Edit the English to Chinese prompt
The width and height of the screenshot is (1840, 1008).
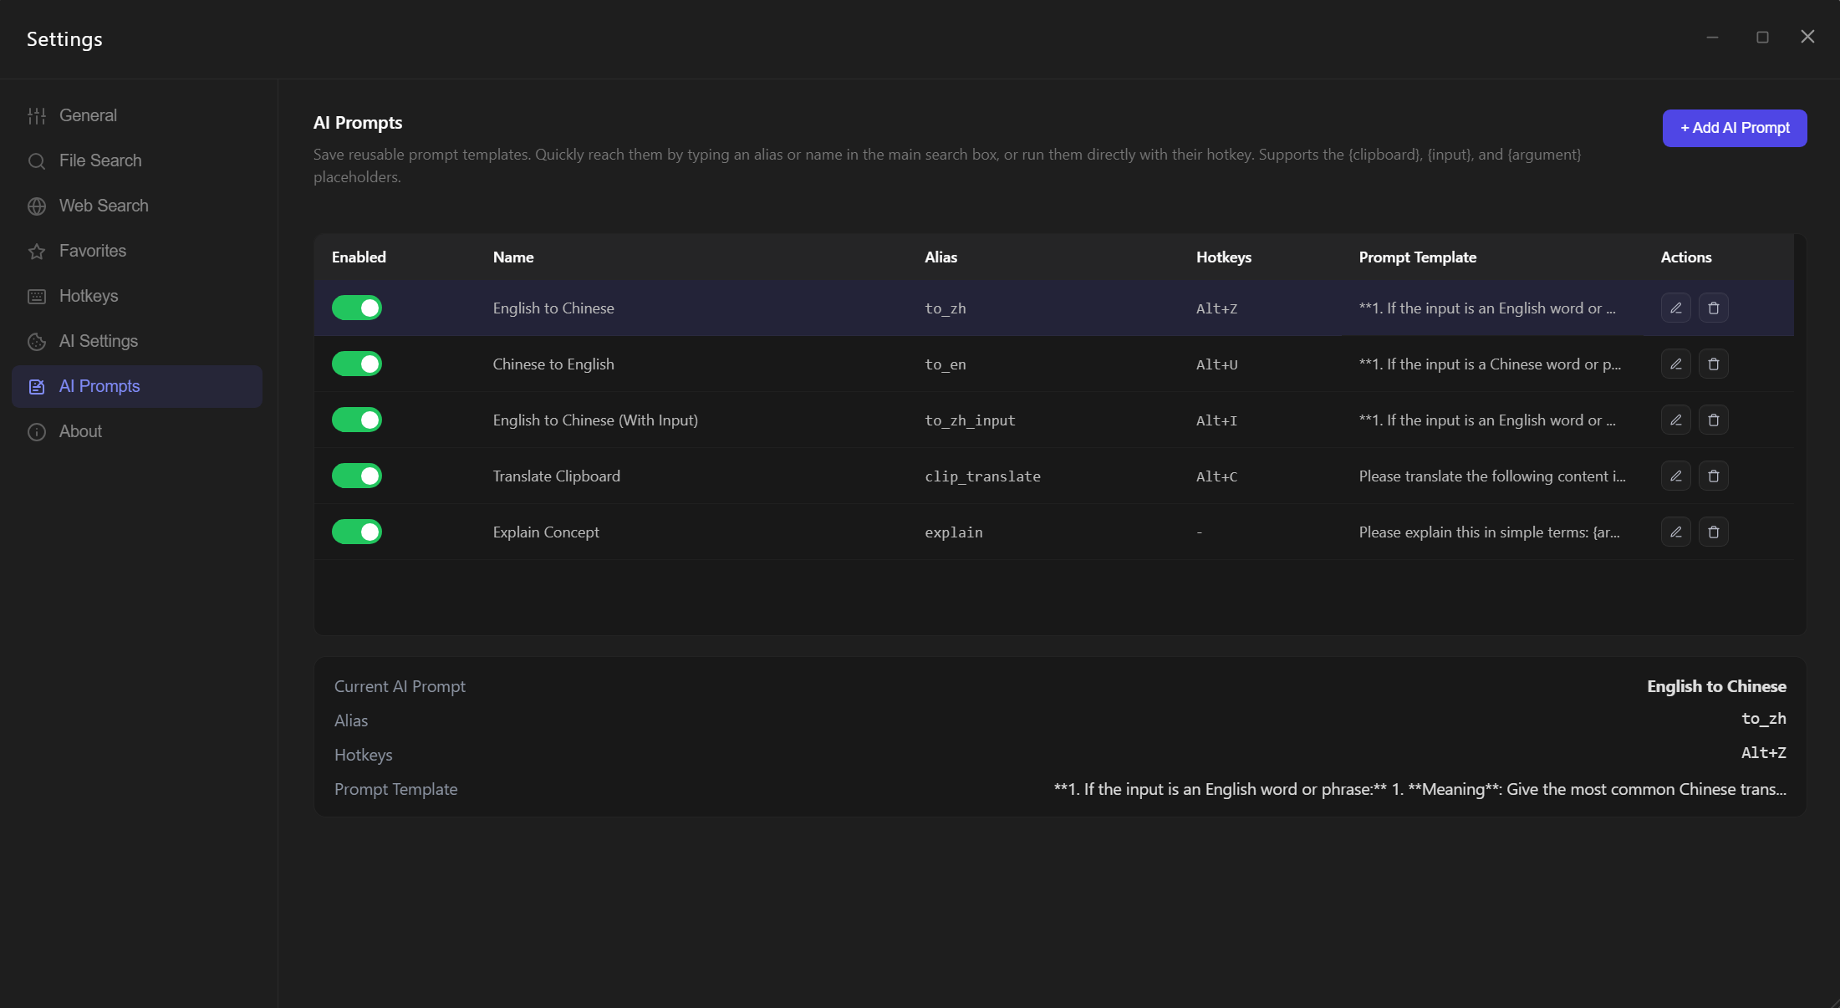tap(1675, 308)
